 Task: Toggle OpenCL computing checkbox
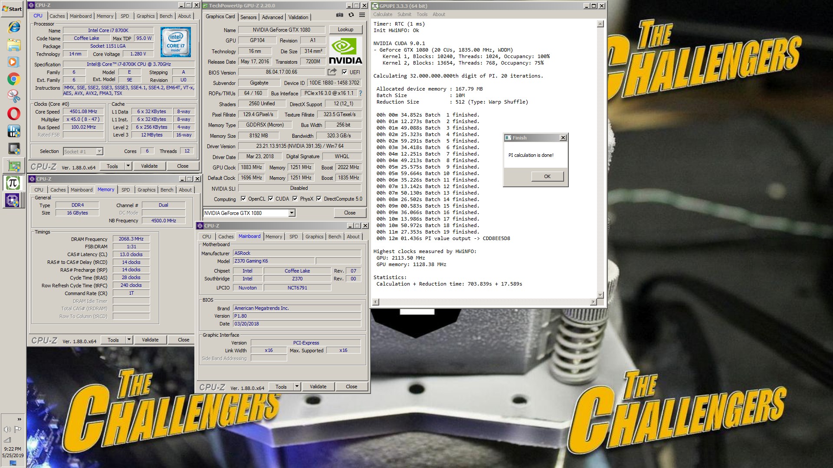(x=243, y=199)
